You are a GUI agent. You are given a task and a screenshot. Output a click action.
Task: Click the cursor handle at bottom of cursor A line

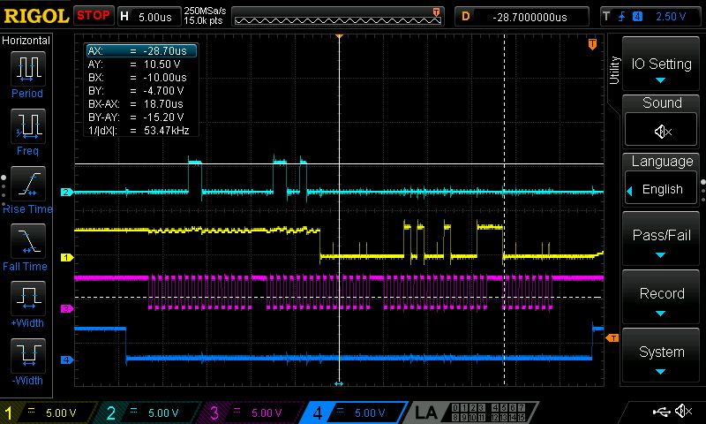pyautogui.click(x=339, y=383)
